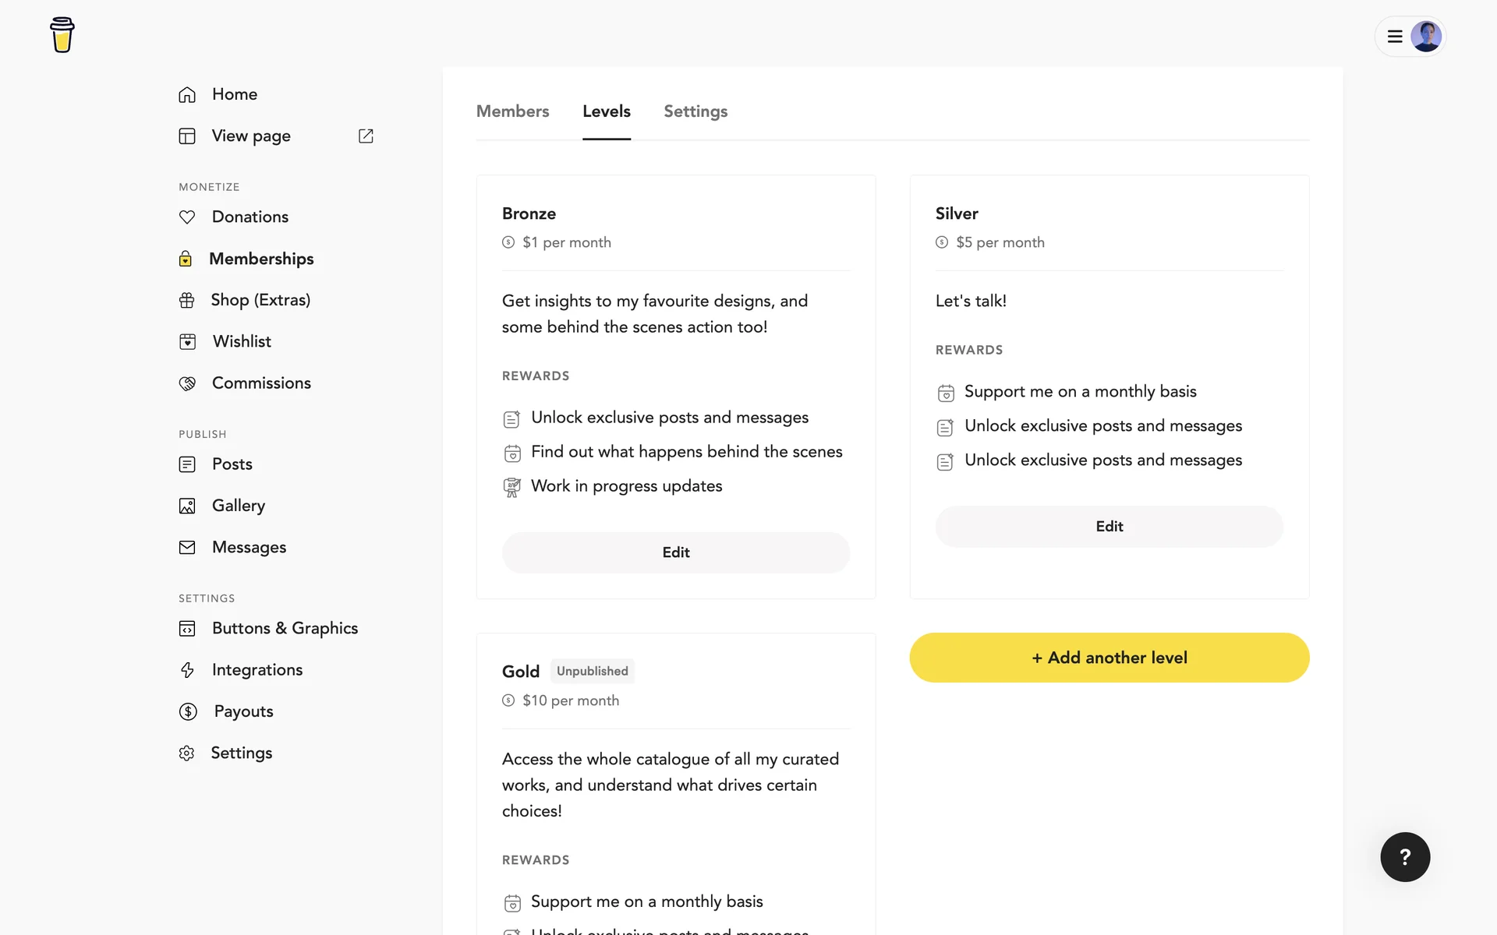This screenshot has width=1497, height=935.
Task: Go to Posts in the sidebar
Action: point(232,464)
